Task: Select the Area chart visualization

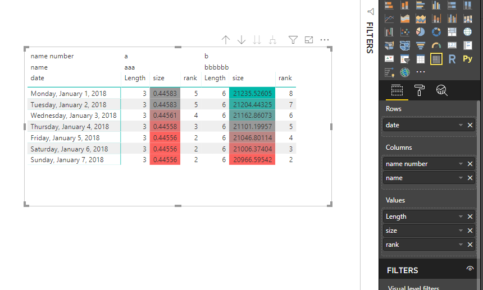Action: pyautogui.click(x=405, y=19)
